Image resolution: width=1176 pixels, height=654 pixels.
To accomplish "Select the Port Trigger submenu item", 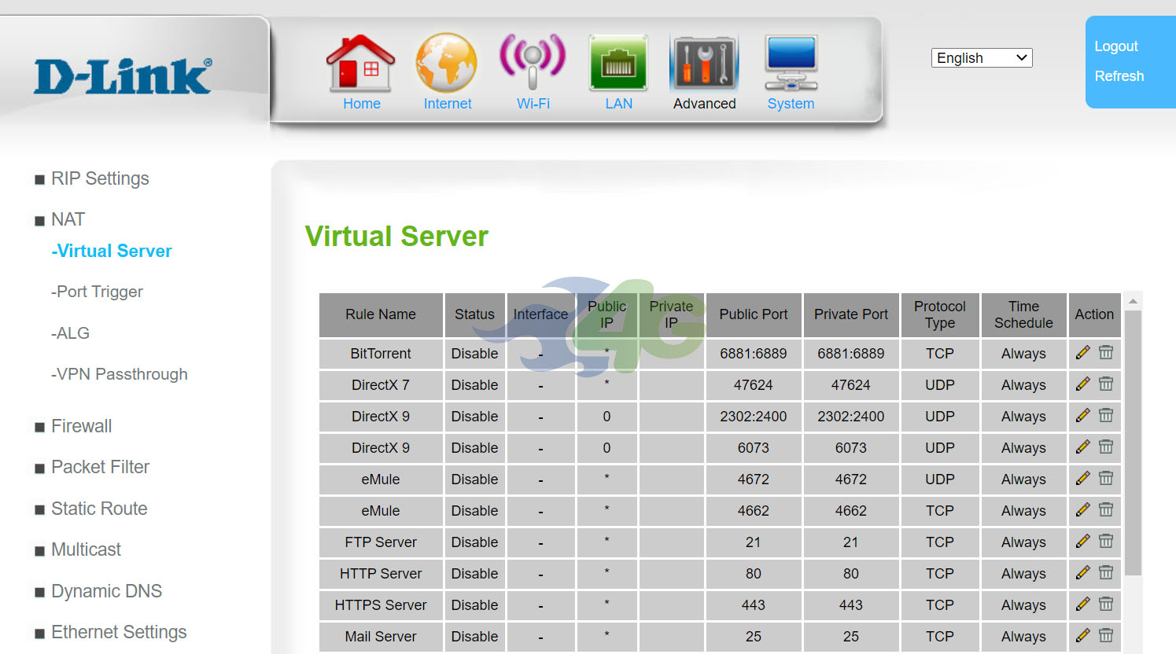I will pyautogui.click(x=97, y=292).
